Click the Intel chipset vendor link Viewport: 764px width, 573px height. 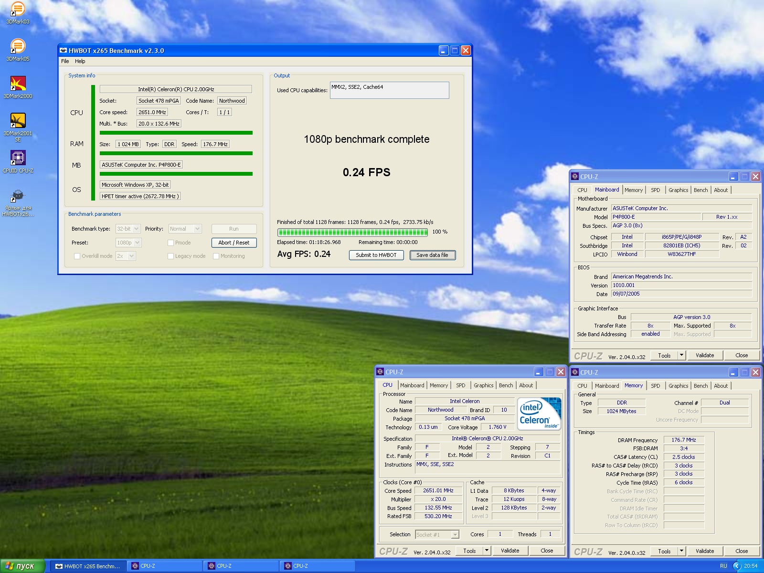[627, 237]
